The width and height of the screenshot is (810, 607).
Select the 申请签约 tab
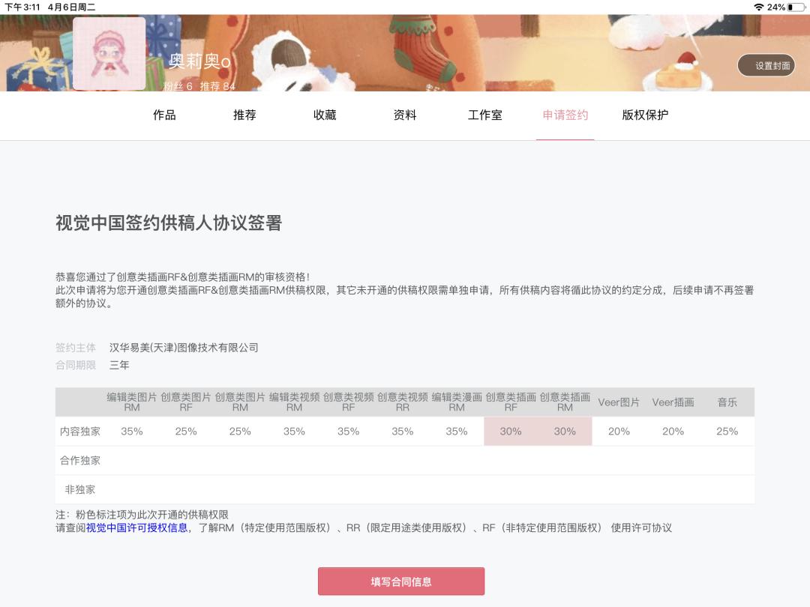click(564, 115)
